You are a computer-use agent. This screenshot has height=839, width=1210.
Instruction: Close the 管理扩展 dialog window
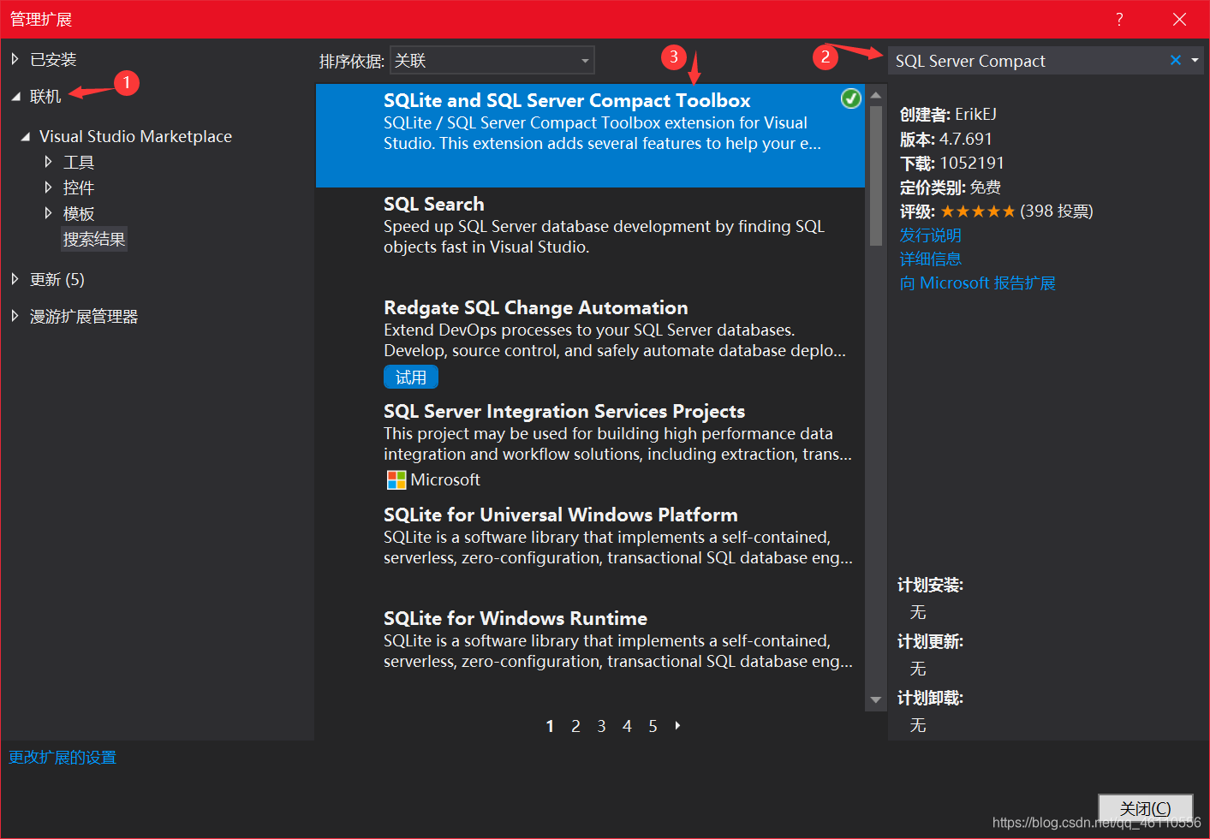point(1179,19)
